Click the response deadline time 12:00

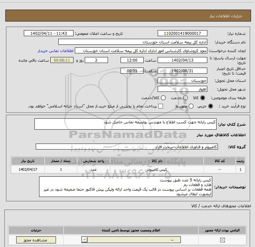coord(132,60)
